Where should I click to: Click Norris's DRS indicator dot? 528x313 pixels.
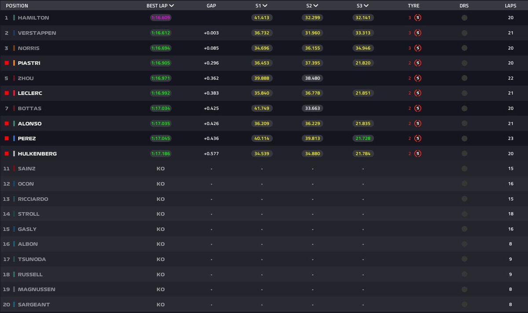[x=464, y=48]
